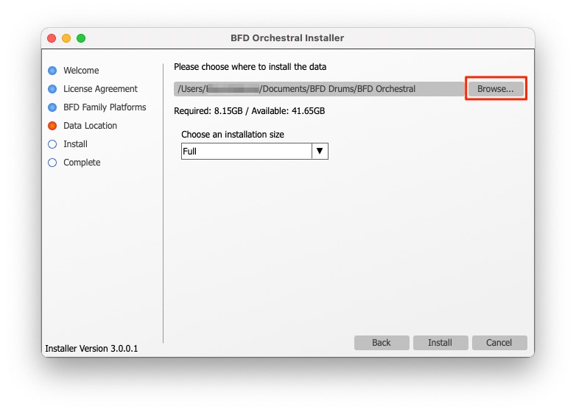Click the empty Install step circle
Screen dimensions: 576x412
(52, 144)
